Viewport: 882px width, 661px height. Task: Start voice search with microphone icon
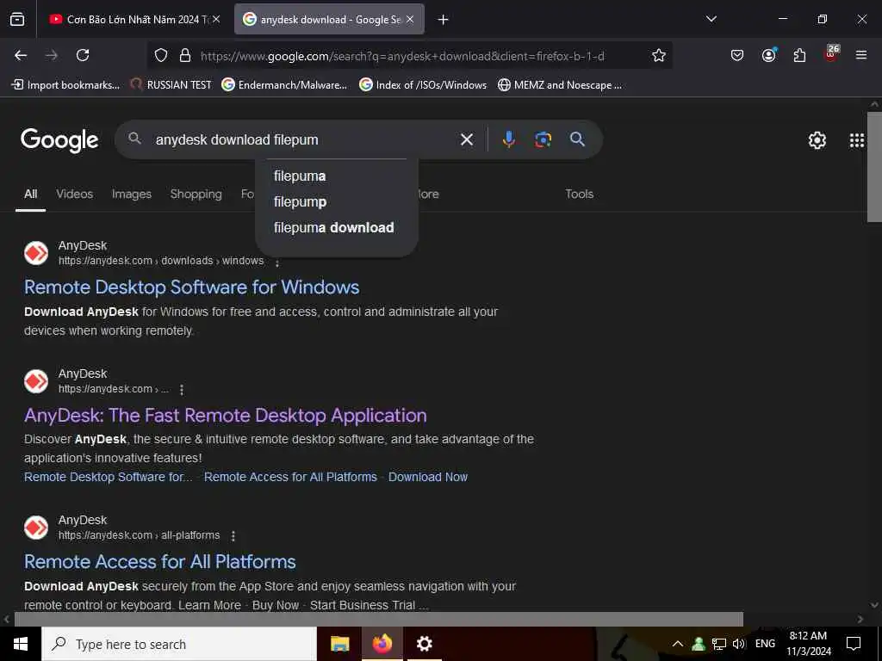click(508, 139)
